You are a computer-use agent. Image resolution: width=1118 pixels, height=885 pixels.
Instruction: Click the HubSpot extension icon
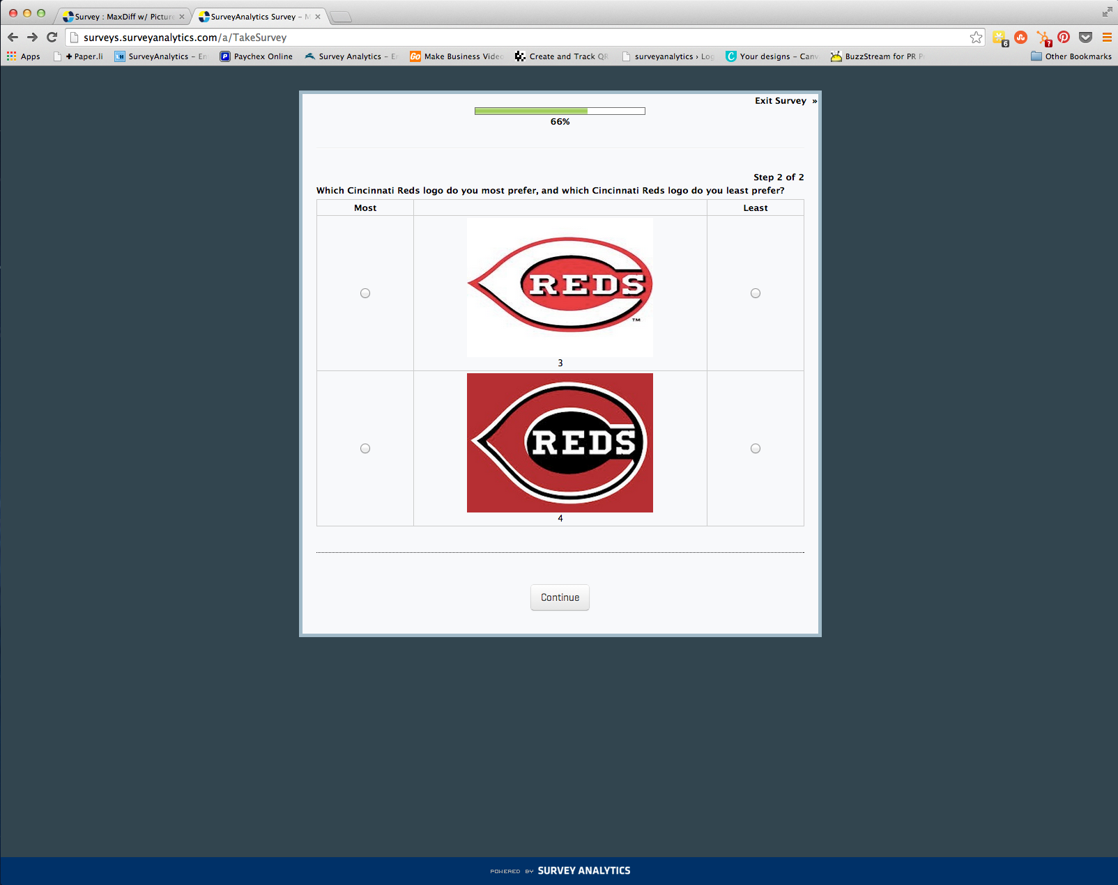1043,38
